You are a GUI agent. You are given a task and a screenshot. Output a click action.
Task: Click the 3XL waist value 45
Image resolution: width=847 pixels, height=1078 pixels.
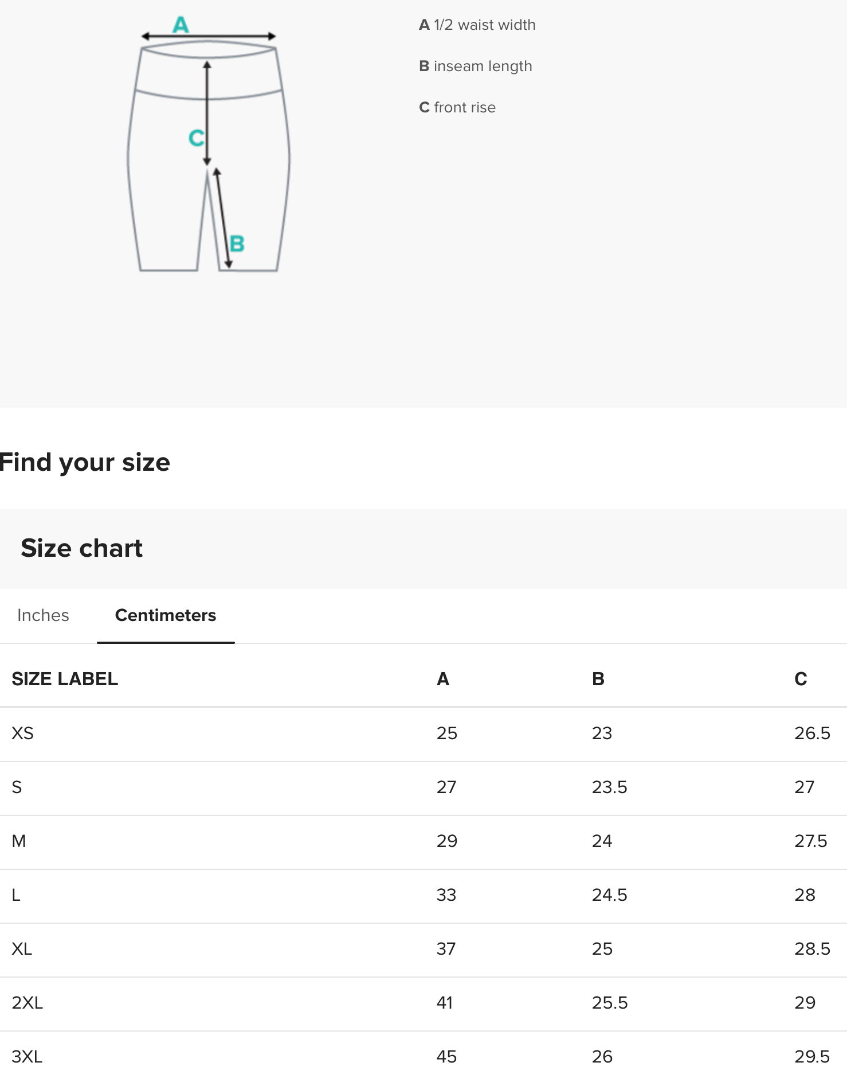click(446, 1057)
